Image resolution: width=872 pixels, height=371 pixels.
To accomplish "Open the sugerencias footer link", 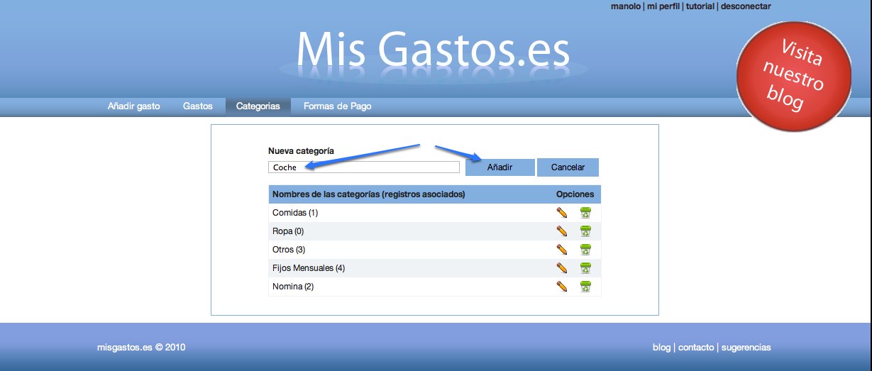I will click(x=746, y=348).
